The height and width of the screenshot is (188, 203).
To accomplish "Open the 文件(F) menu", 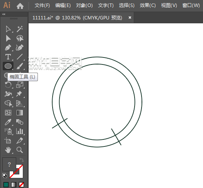I will [42, 5].
